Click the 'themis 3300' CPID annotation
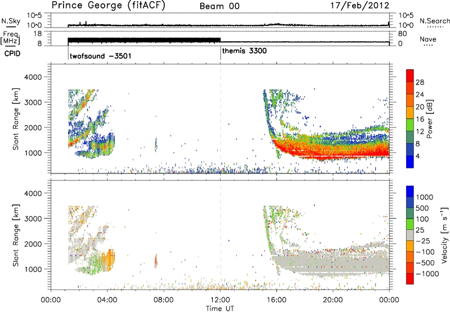 point(244,51)
